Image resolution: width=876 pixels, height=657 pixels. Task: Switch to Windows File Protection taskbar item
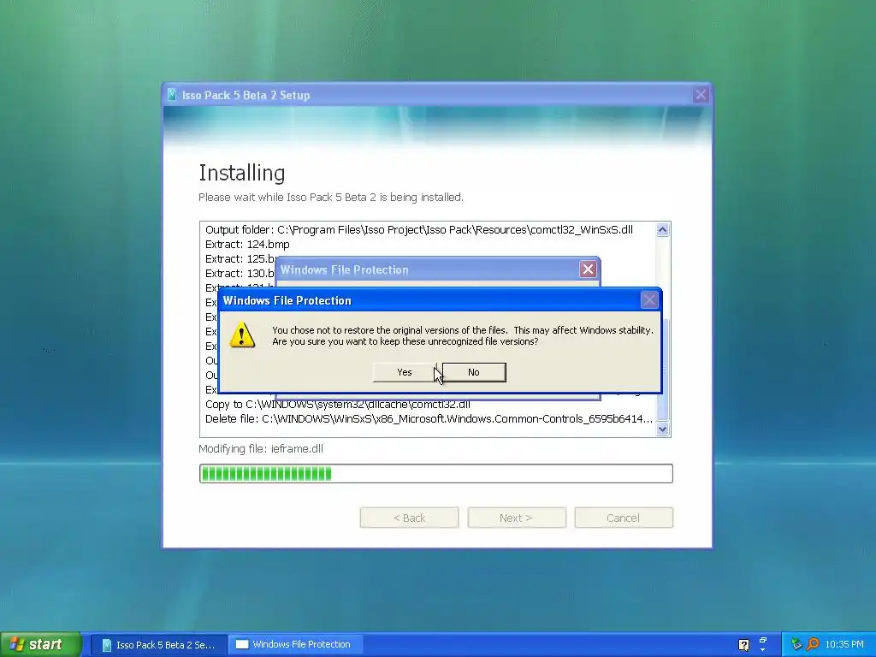click(295, 645)
